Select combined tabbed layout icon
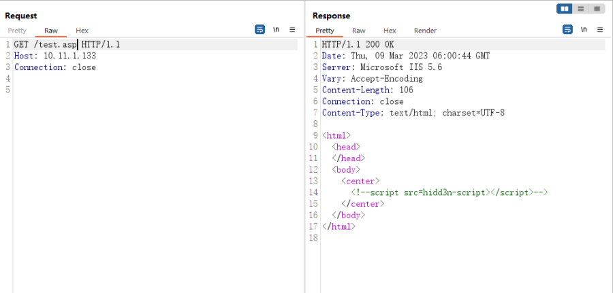The image size is (613, 293). [x=597, y=9]
